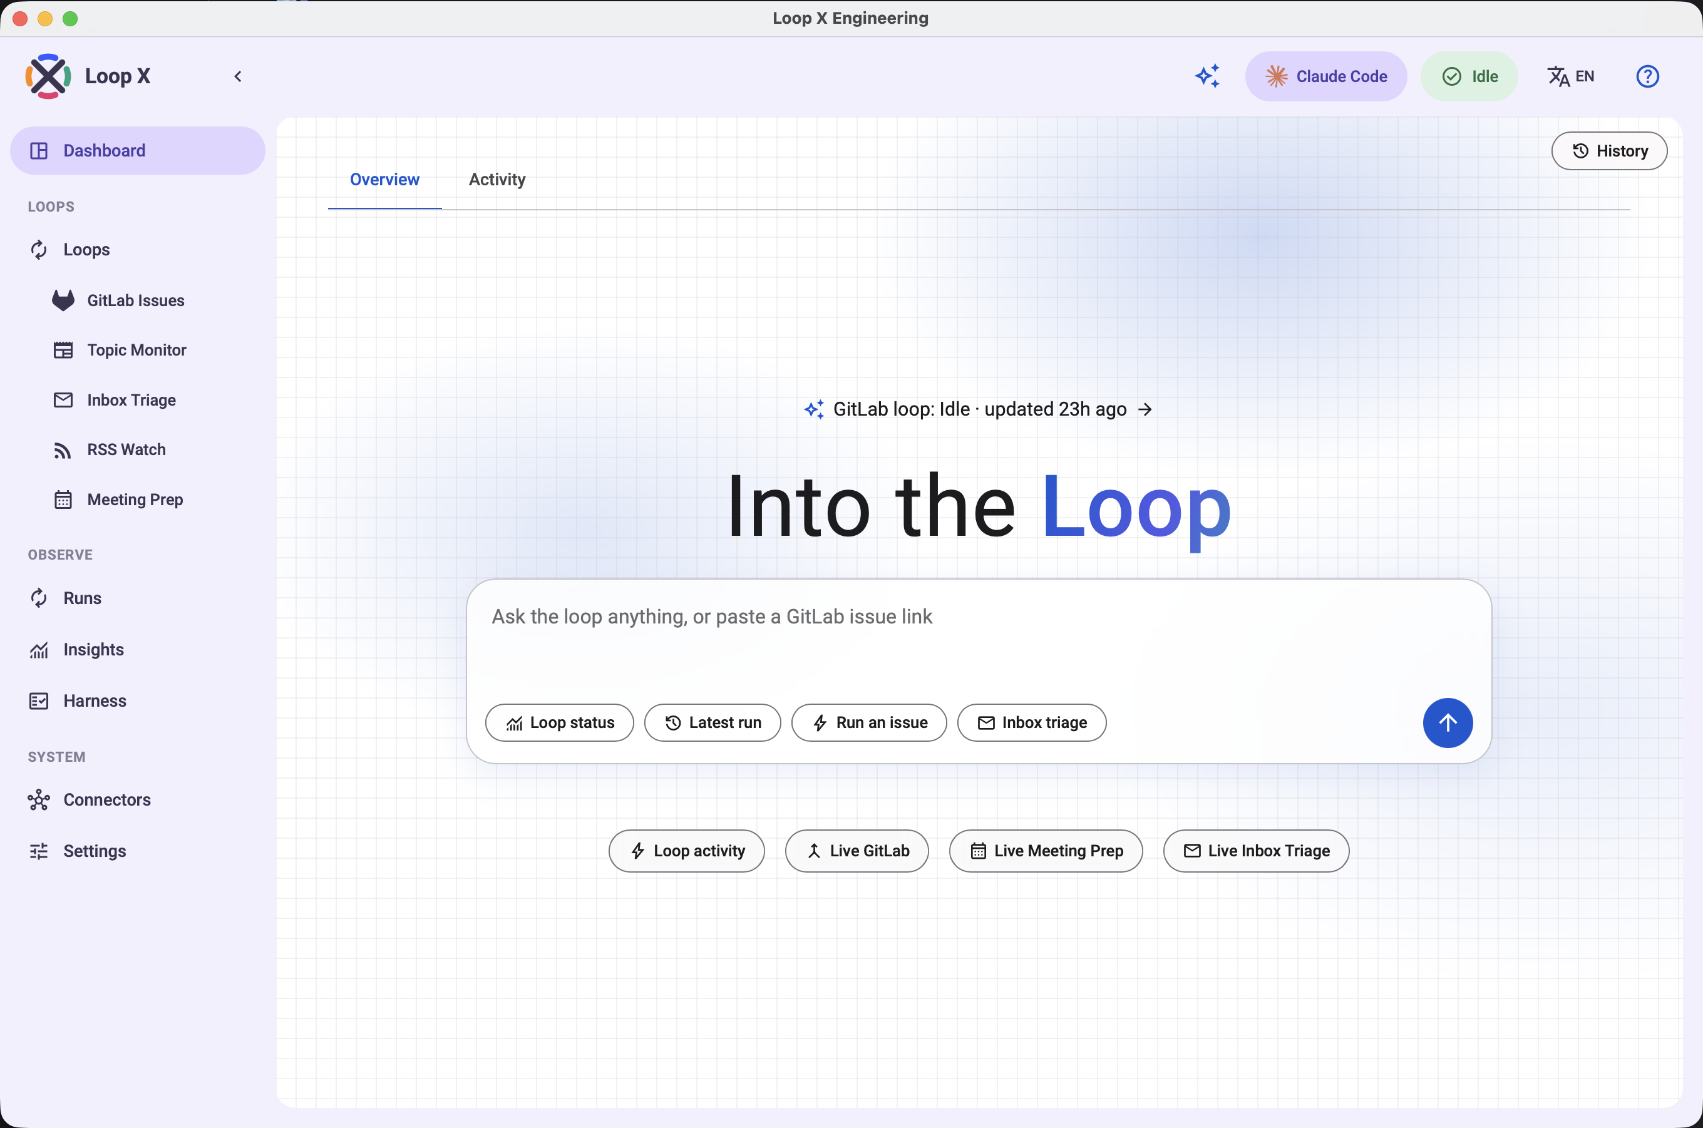Viewport: 1703px width, 1128px height.
Task: Open the Live GitLab shortcut
Action: click(857, 851)
